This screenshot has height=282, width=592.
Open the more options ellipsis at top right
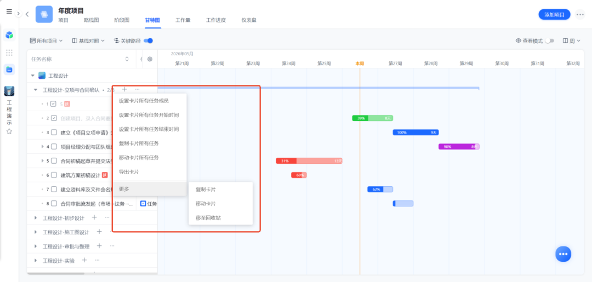580,15
